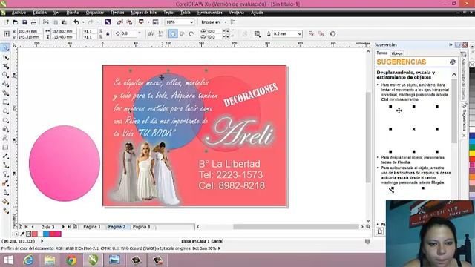Click the Windows Start button
The width and height of the screenshot is (475, 267).
[8, 260]
